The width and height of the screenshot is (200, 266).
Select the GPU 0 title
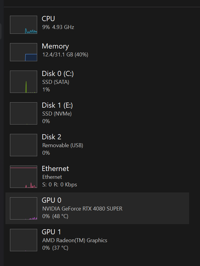click(51, 200)
